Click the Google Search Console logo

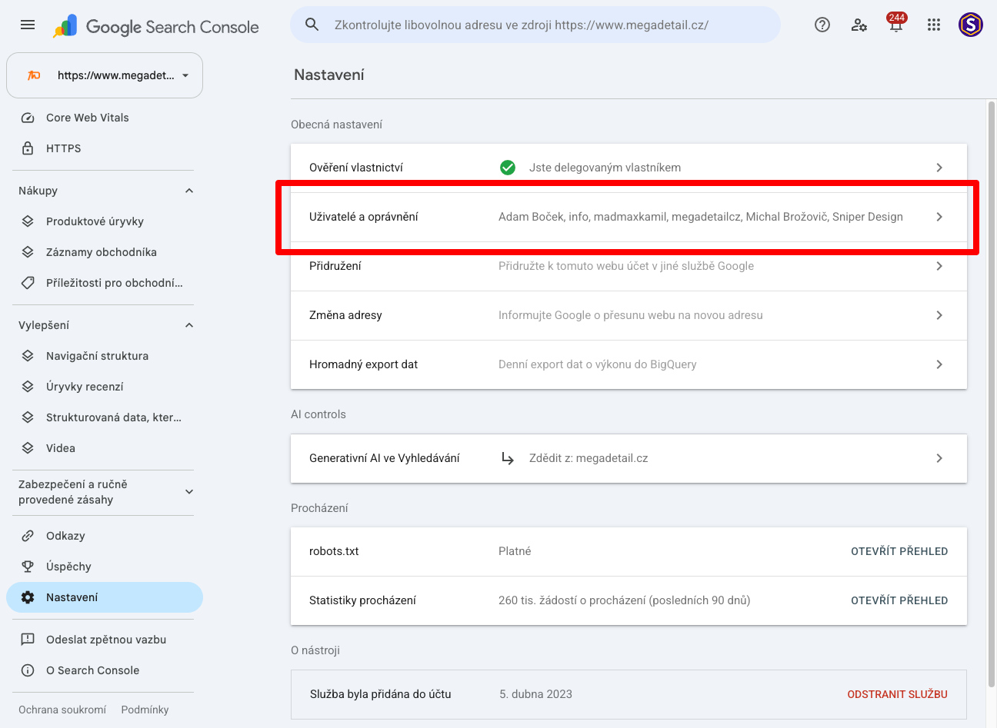point(156,27)
